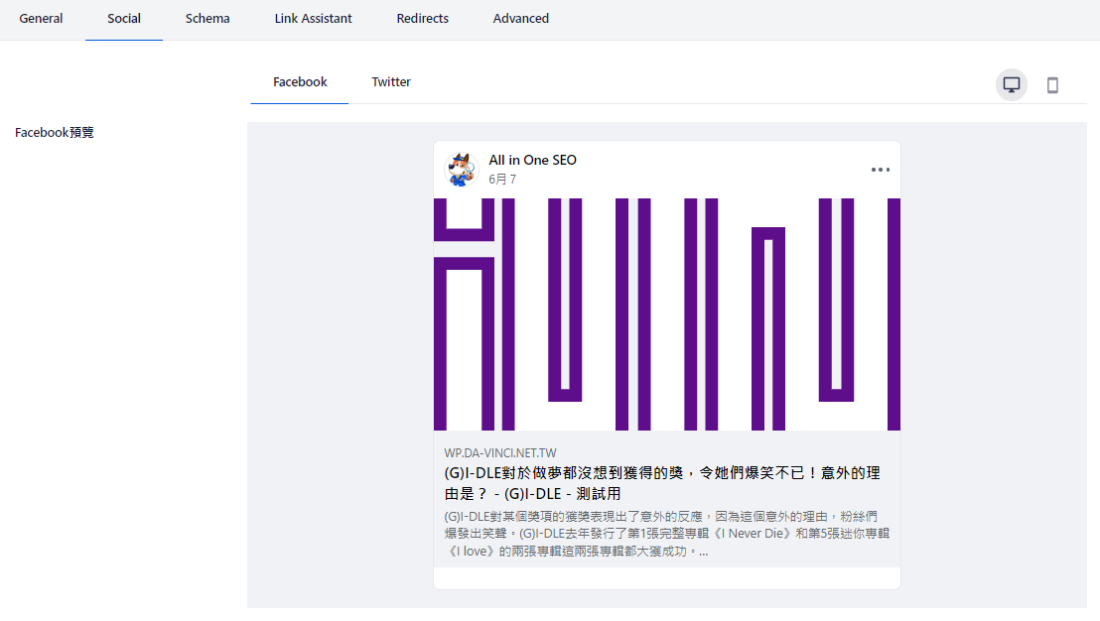Viewport: 1100px width, 621px height.
Task: Switch to the Redirects tab
Action: tap(422, 19)
